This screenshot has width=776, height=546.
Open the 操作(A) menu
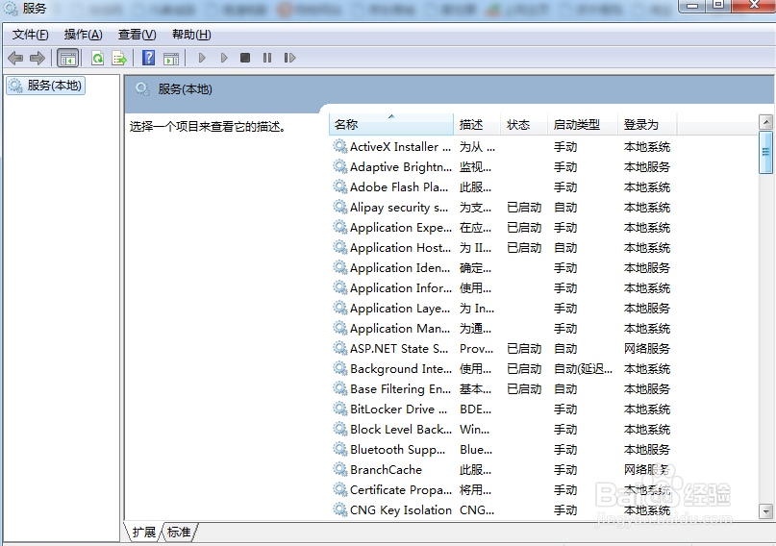[x=83, y=35]
